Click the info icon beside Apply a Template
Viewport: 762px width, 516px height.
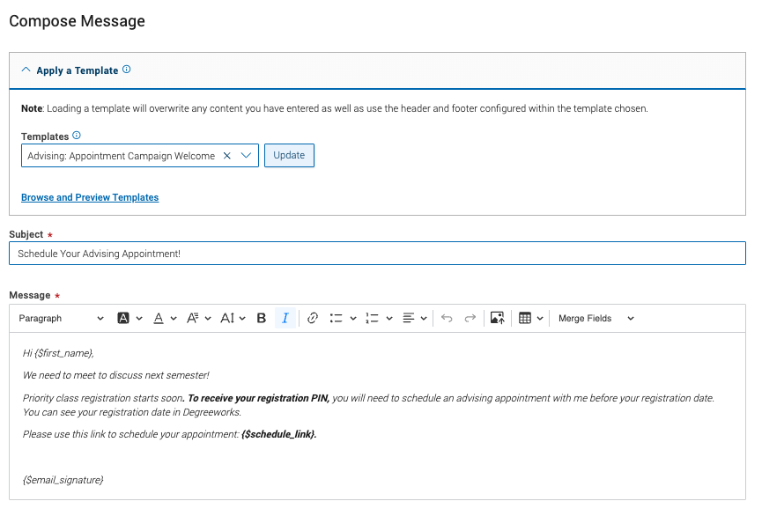[126, 70]
